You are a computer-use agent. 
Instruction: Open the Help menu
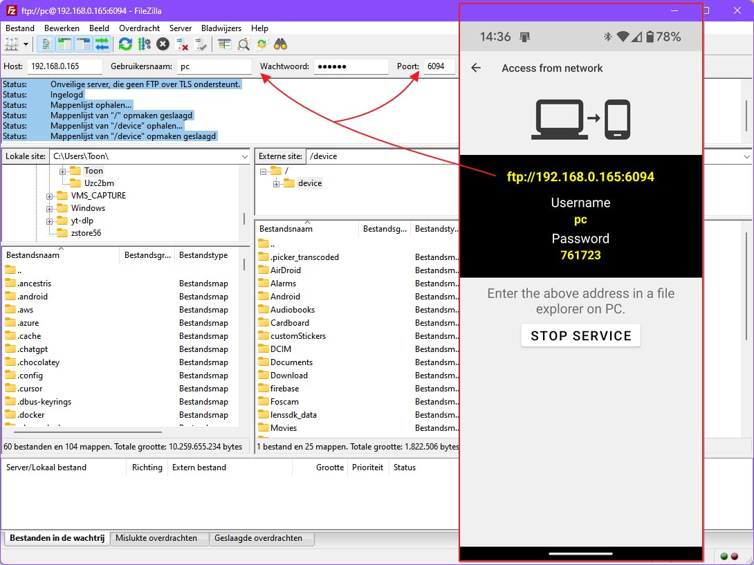[259, 28]
